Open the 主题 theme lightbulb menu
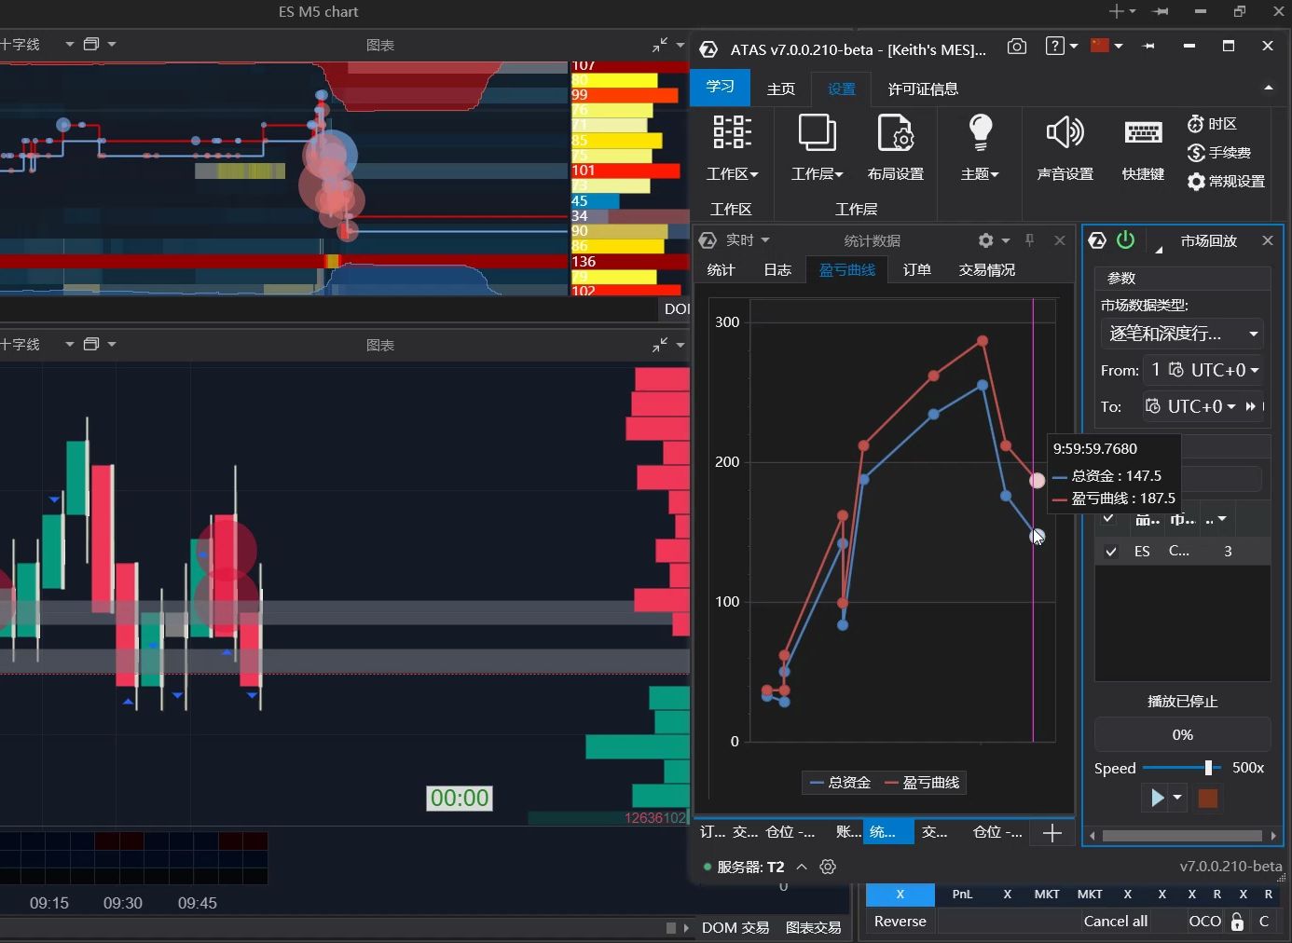This screenshot has width=1292, height=943. point(980,132)
